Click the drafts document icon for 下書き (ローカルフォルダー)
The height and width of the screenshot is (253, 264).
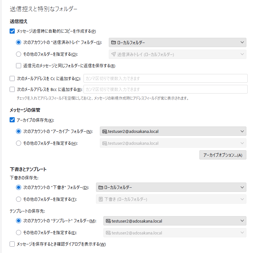click(x=101, y=199)
